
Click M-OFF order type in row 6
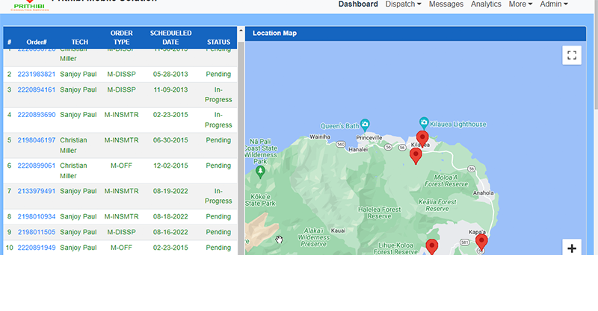[121, 166]
